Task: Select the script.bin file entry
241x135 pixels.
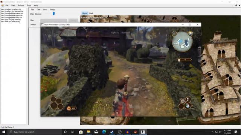Action: pyautogui.click(x=12, y=17)
